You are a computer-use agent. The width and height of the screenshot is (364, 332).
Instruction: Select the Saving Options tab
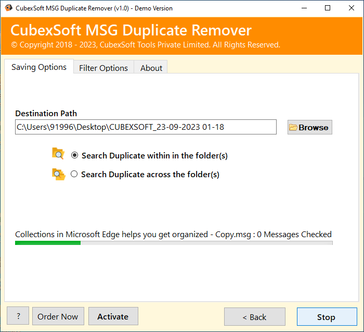click(x=39, y=67)
